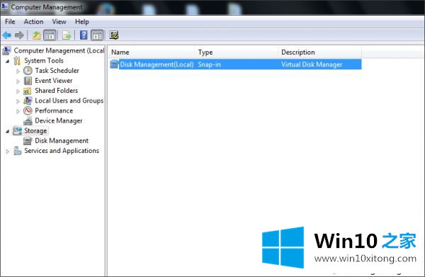Expand the Event Viewer node

click(x=18, y=81)
